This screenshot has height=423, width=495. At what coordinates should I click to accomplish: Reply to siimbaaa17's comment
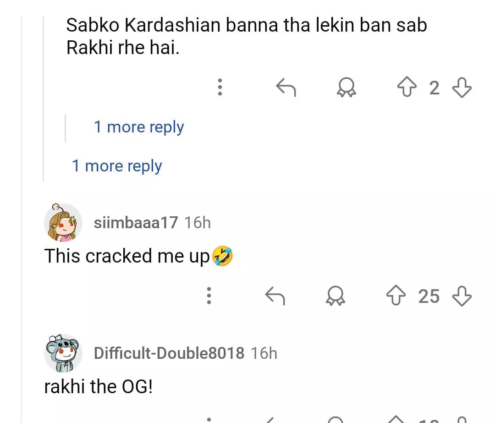click(x=275, y=296)
